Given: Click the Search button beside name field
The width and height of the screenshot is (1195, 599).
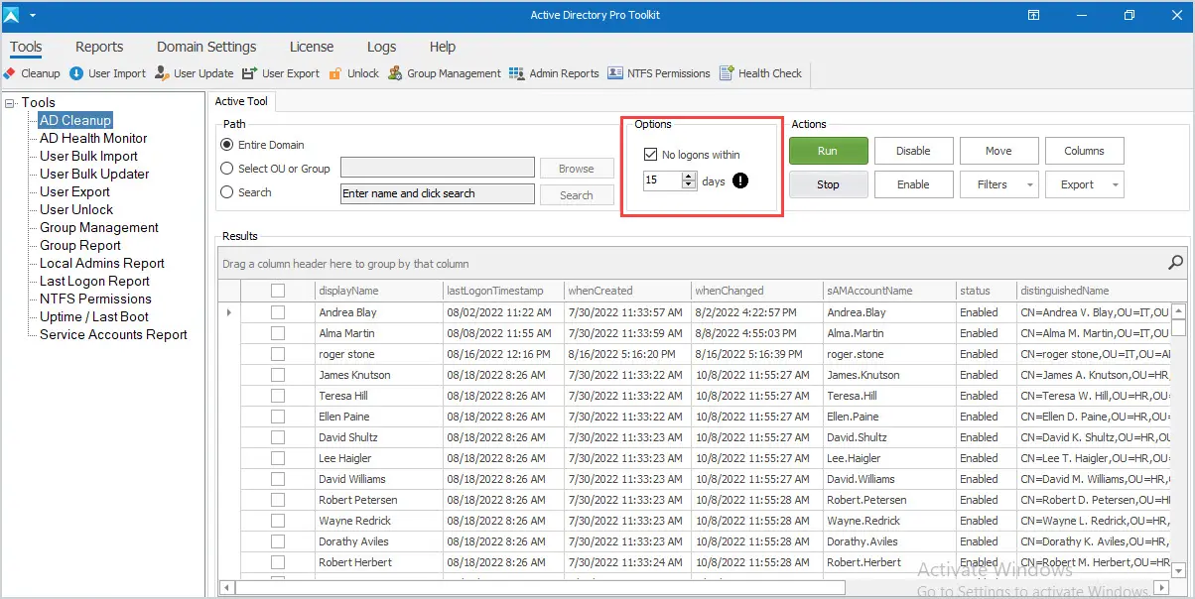Looking at the screenshot, I should [577, 195].
